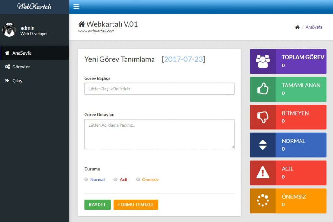The image size is (333, 222).
Task: Select the Önemsiz radio button
Action: (x=138, y=179)
